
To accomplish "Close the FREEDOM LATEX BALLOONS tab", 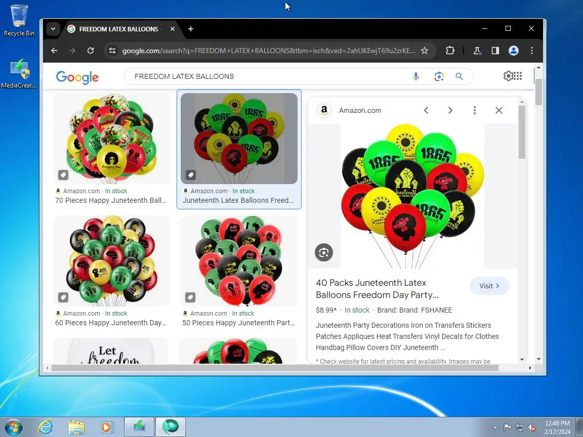I will pos(173,29).
